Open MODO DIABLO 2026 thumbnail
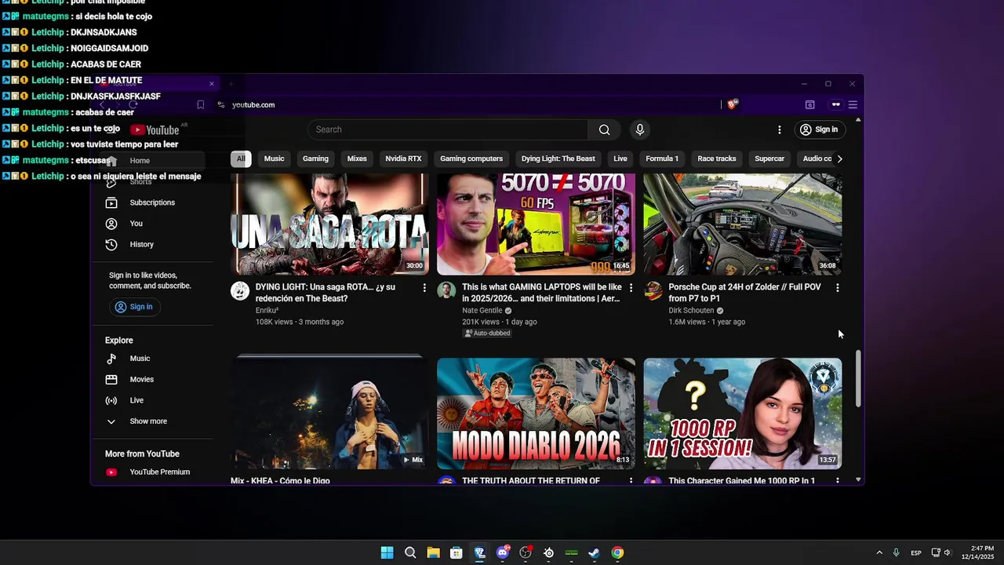 536,414
